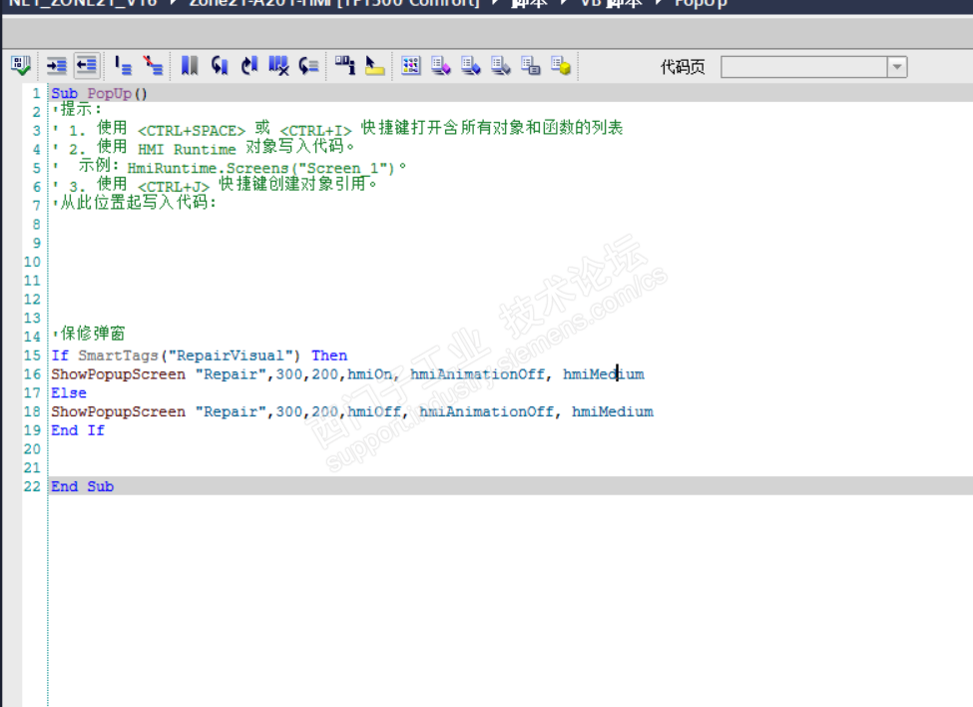Click the line 1 'Sub PopUp()' text
This screenshot has height=707, width=973.
(99, 93)
